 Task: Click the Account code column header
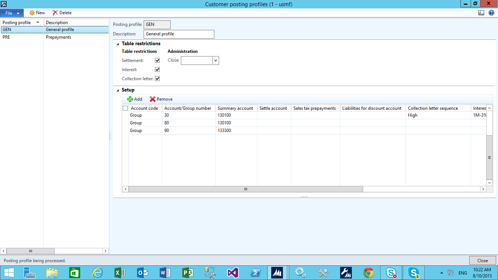pyautogui.click(x=145, y=108)
